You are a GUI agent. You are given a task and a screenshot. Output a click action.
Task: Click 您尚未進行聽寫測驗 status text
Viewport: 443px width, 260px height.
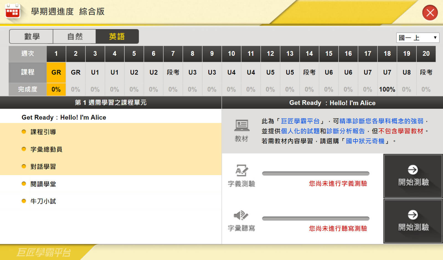(338, 228)
